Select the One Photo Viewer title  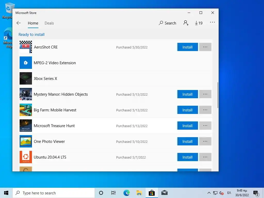point(49,142)
